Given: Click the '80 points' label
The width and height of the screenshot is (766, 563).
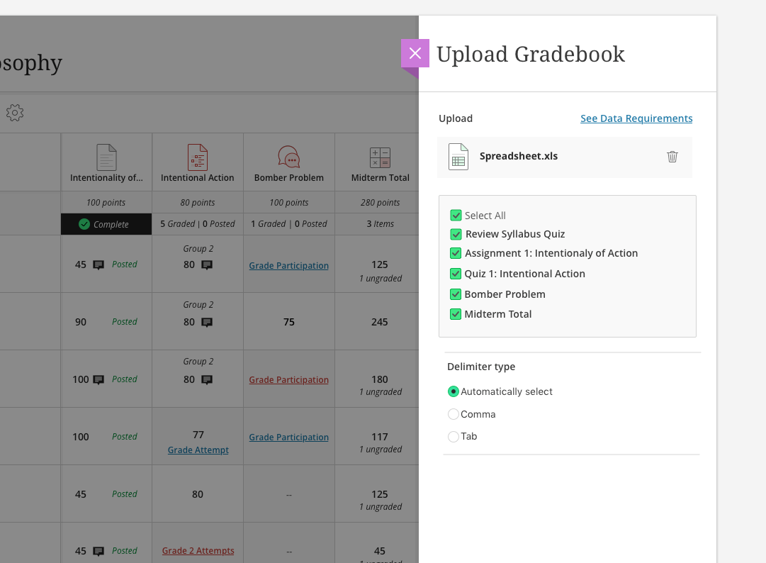Looking at the screenshot, I should pyautogui.click(x=198, y=202).
